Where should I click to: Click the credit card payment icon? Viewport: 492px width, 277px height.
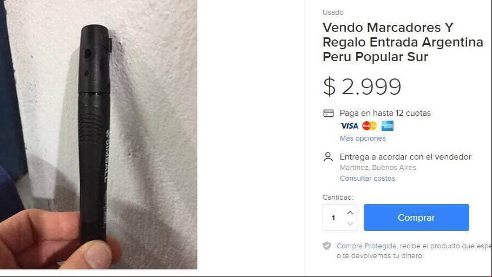tap(328, 113)
